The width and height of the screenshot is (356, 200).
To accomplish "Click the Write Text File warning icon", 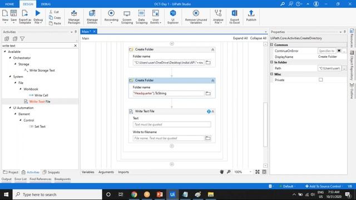I will click(x=209, y=111).
